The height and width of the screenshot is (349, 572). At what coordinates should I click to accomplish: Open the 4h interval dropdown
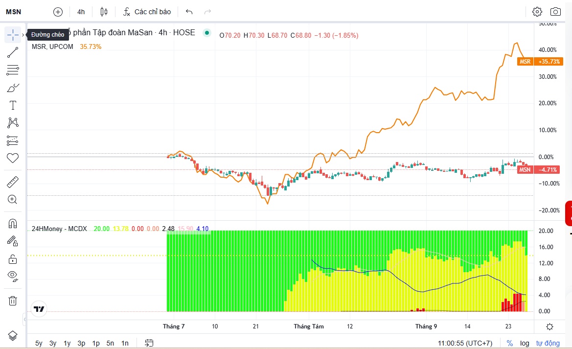pyautogui.click(x=81, y=12)
